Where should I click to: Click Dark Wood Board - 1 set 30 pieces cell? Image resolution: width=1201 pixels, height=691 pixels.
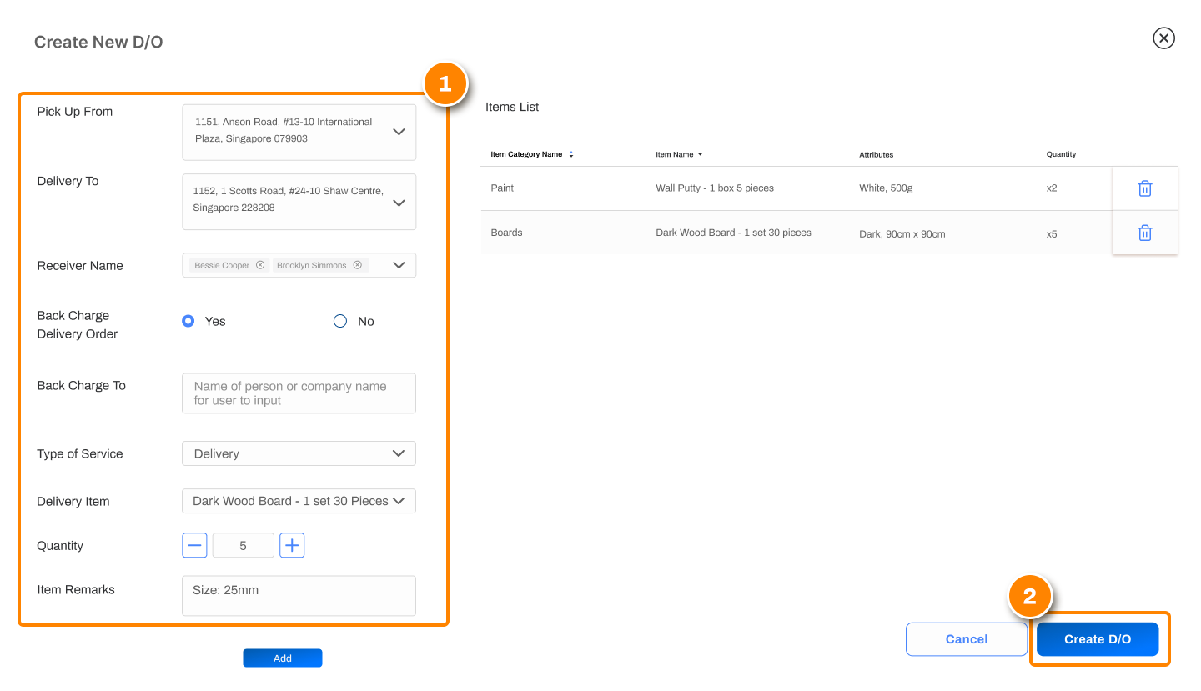click(x=734, y=233)
